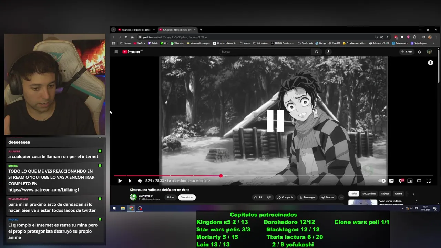Click the Unirse button
Screen dimensions: 441x248
(171, 197)
